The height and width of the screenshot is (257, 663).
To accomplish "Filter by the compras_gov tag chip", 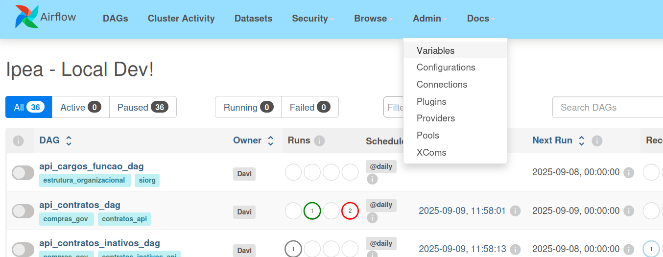I will coord(67,219).
